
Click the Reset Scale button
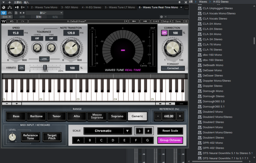point(170,131)
